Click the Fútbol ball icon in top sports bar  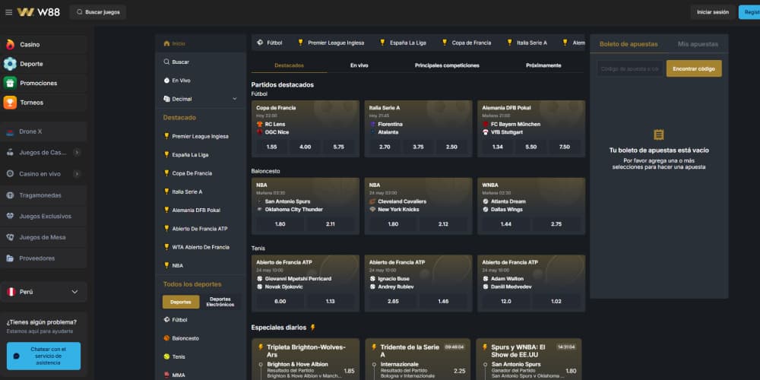coord(260,43)
